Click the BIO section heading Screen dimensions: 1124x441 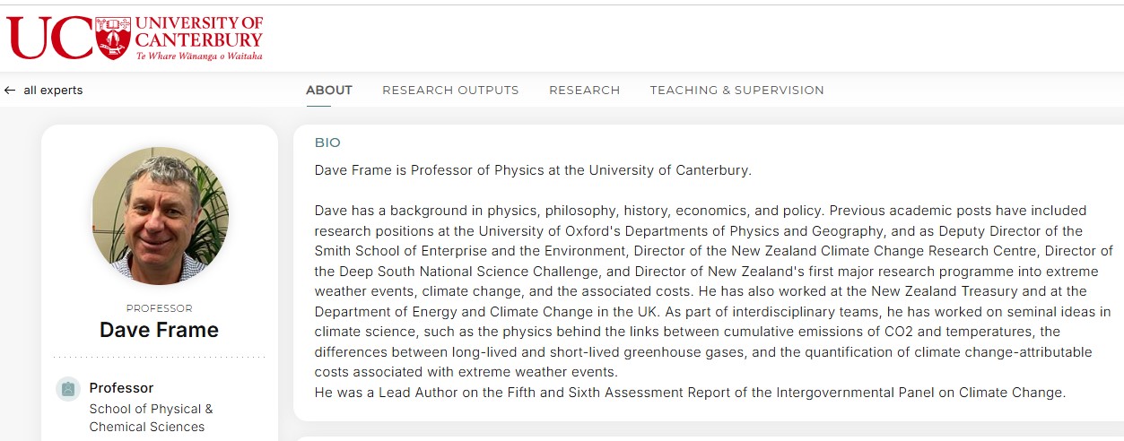pos(327,143)
